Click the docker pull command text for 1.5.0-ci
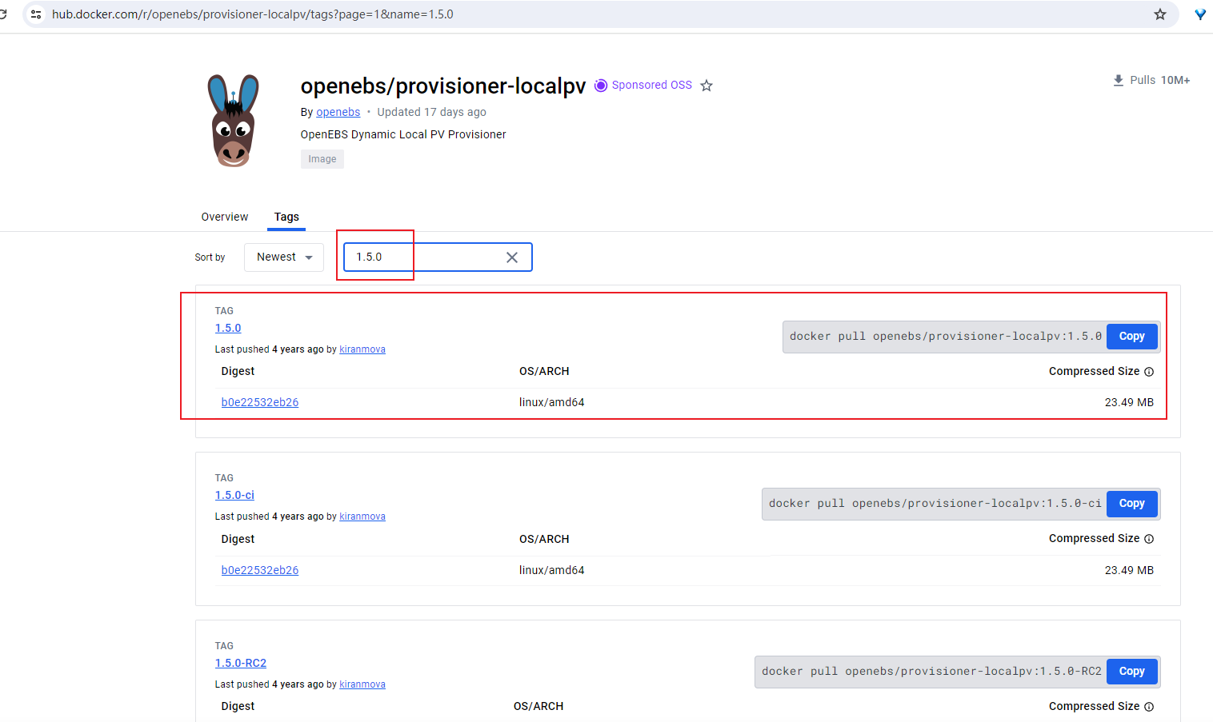The width and height of the screenshot is (1213, 722). [935, 504]
